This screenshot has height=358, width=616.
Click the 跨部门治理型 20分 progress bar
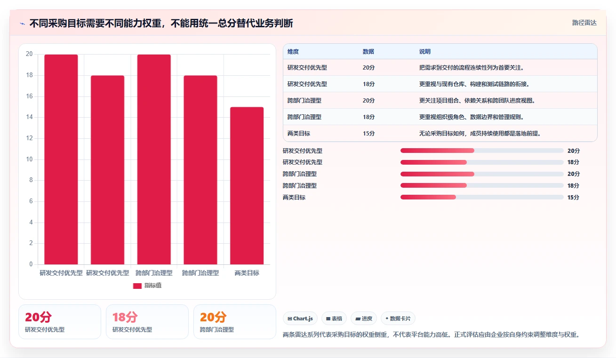(482, 174)
